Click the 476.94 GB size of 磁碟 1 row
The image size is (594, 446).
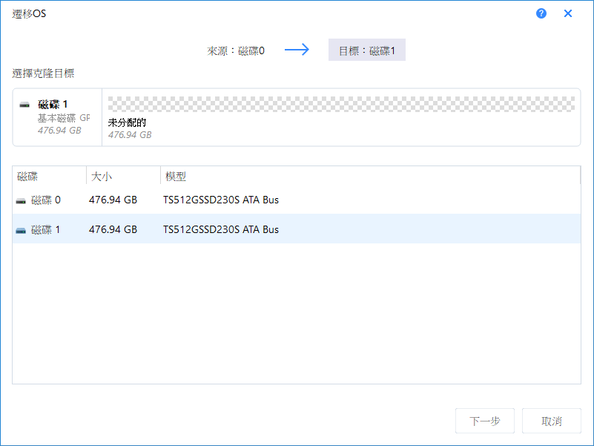click(113, 229)
